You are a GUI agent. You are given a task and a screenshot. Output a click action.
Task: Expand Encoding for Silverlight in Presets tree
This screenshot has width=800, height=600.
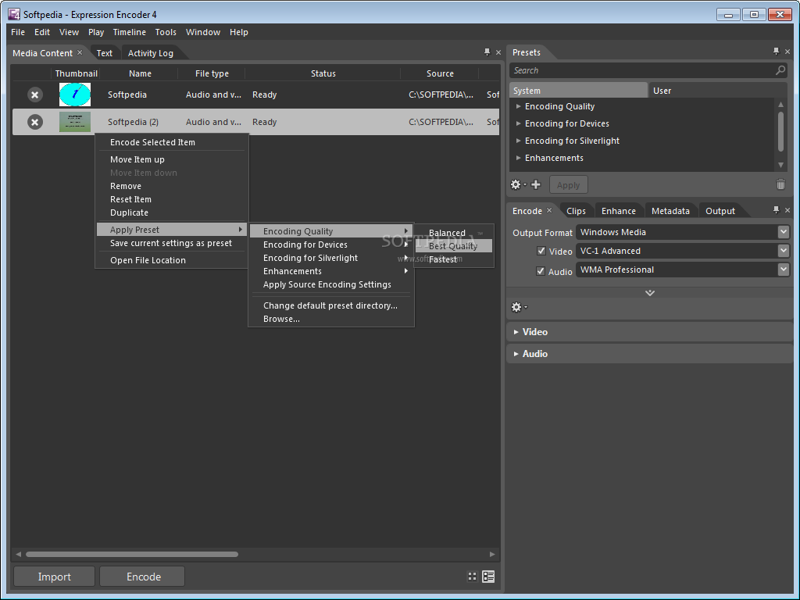pos(519,141)
